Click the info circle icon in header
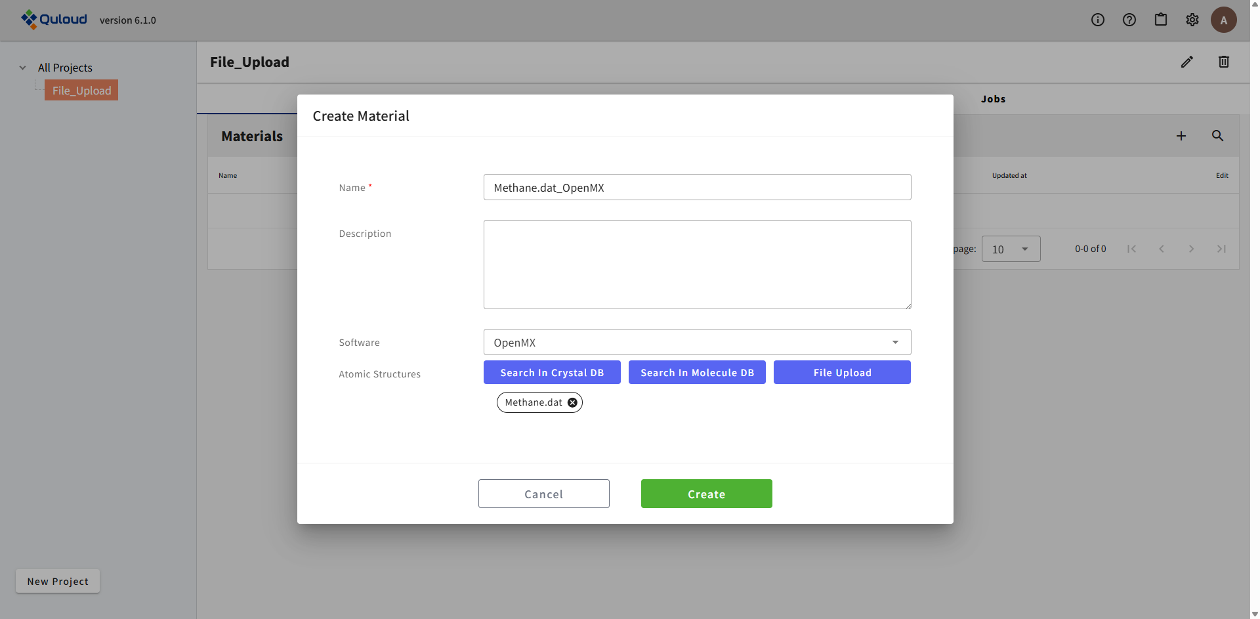 coord(1098,20)
